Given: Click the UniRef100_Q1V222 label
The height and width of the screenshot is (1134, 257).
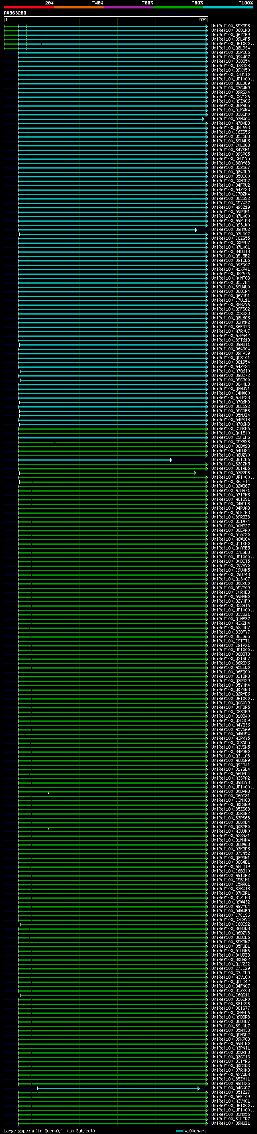Looking at the screenshot, I should coord(230,963).
